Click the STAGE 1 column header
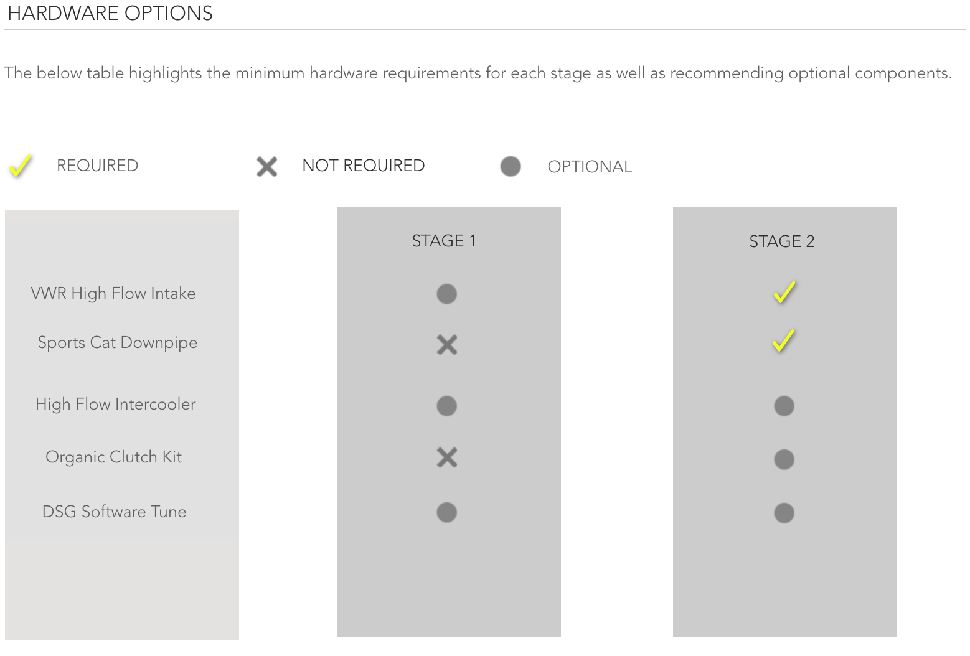This screenshot has width=970, height=656. click(x=444, y=241)
